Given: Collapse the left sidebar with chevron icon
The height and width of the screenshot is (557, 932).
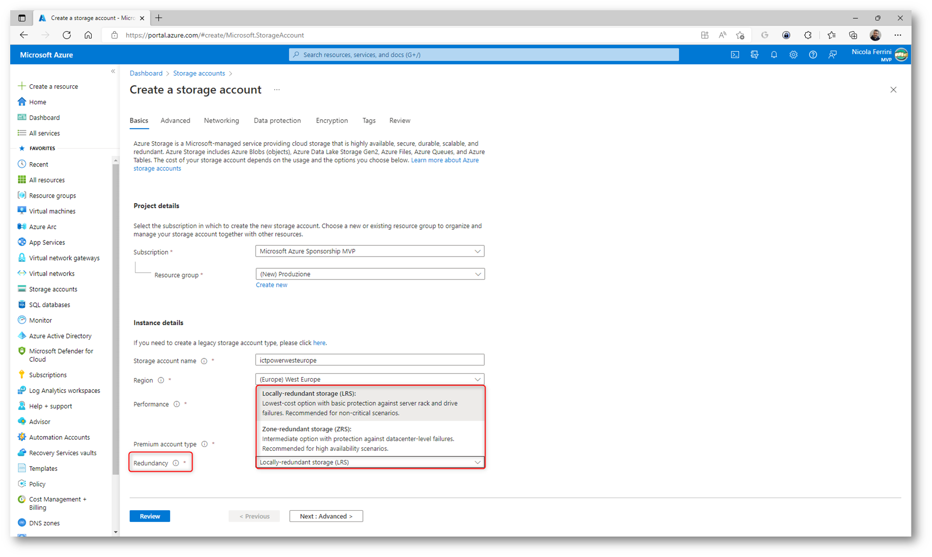Looking at the screenshot, I should 113,72.
